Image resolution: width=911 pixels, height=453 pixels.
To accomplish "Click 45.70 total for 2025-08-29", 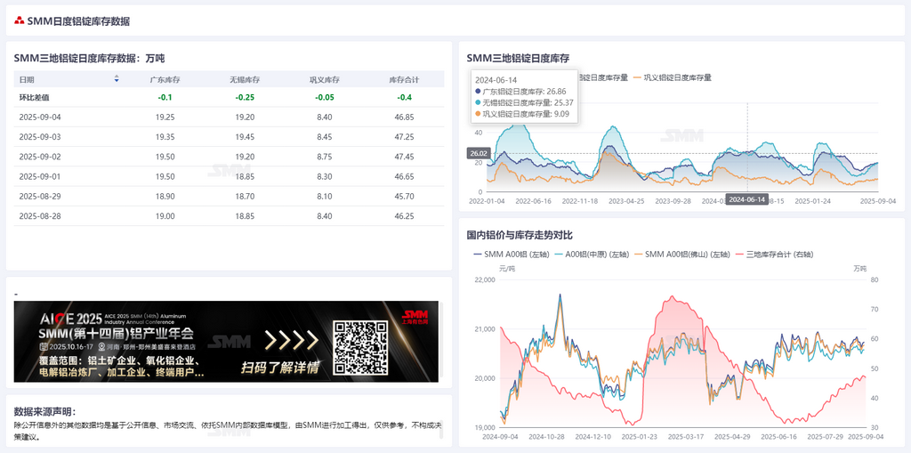I will pyautogui.click(x=404, y=196).
